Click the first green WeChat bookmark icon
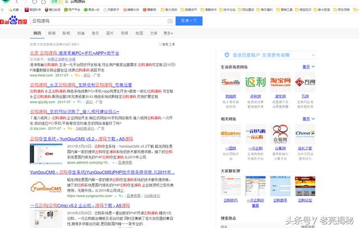The image size is (359, 228). click(x=66, y=10)
